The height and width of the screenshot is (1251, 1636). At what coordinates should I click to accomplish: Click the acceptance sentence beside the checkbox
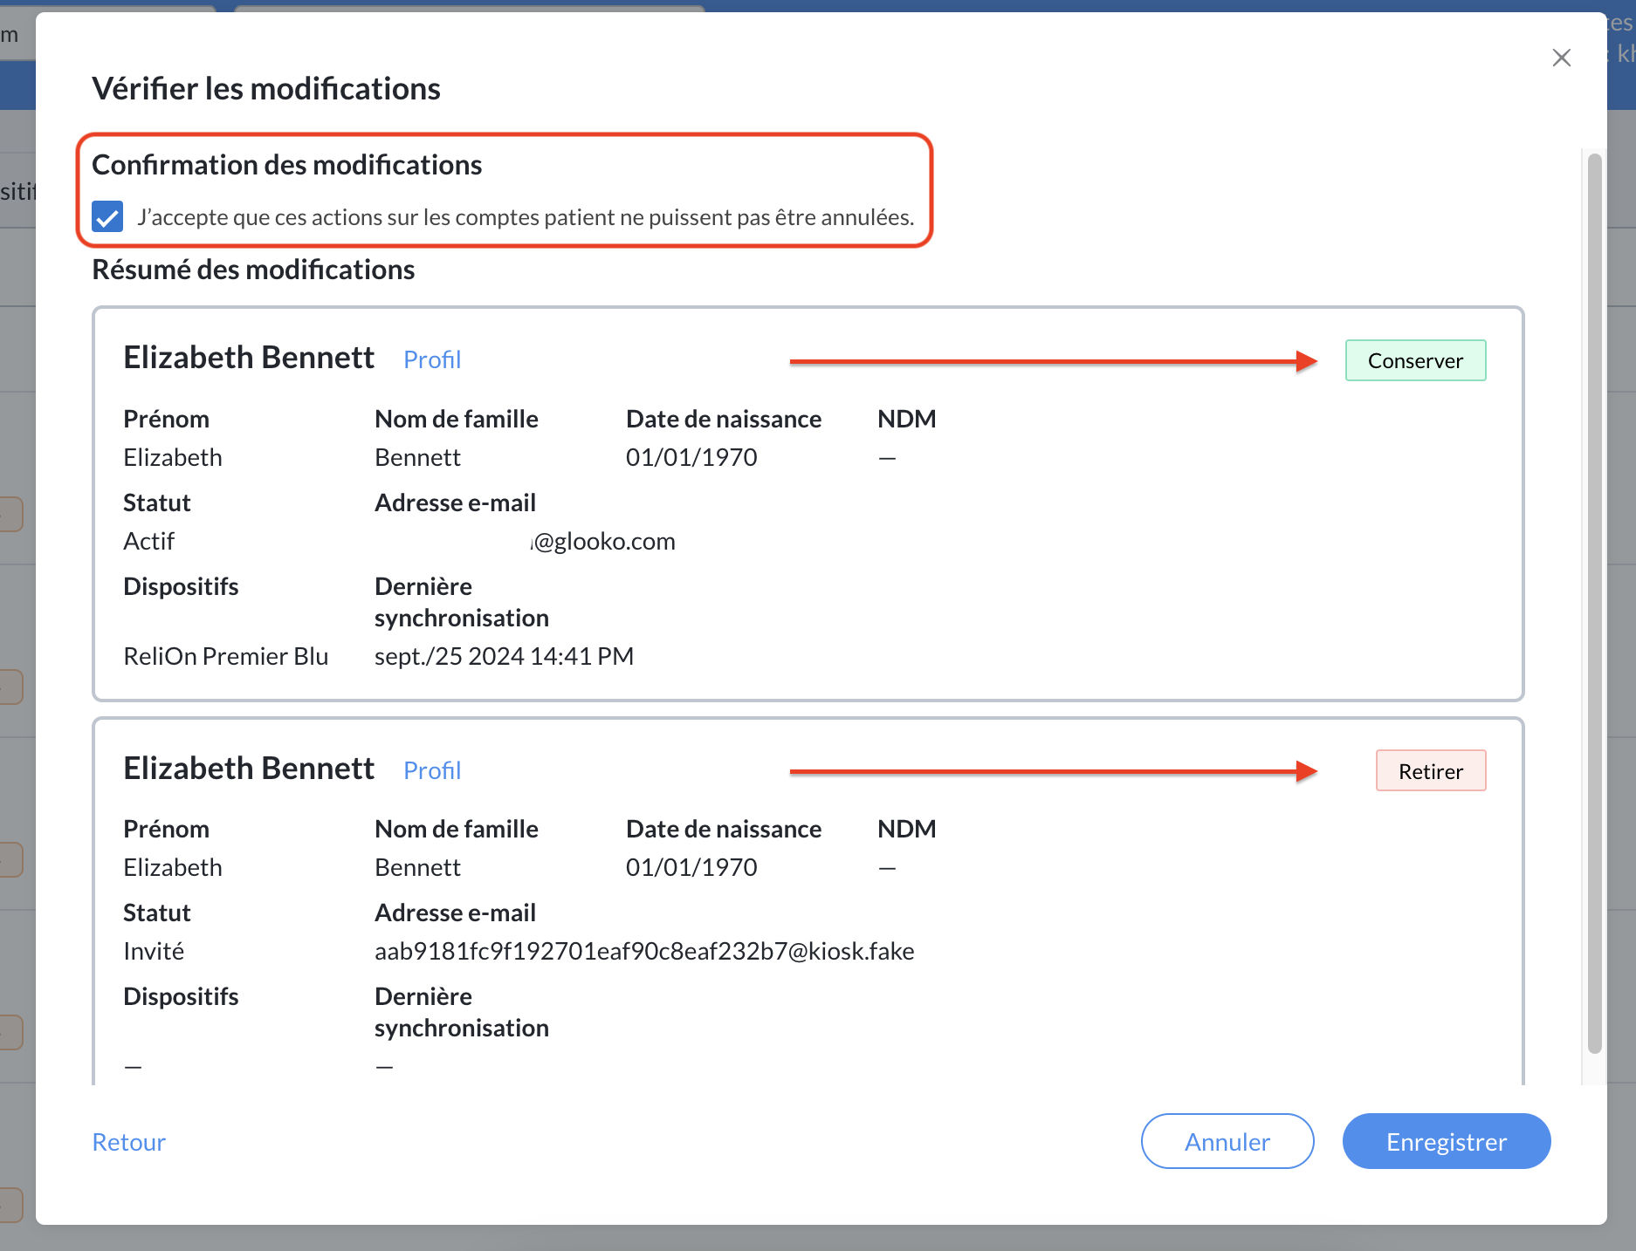point(526,217)
